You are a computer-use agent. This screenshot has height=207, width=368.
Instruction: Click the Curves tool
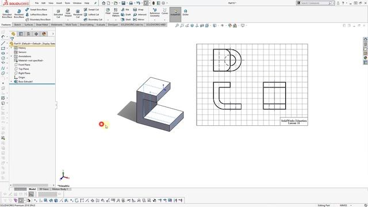pyautogui.click(x=165, y=11)
